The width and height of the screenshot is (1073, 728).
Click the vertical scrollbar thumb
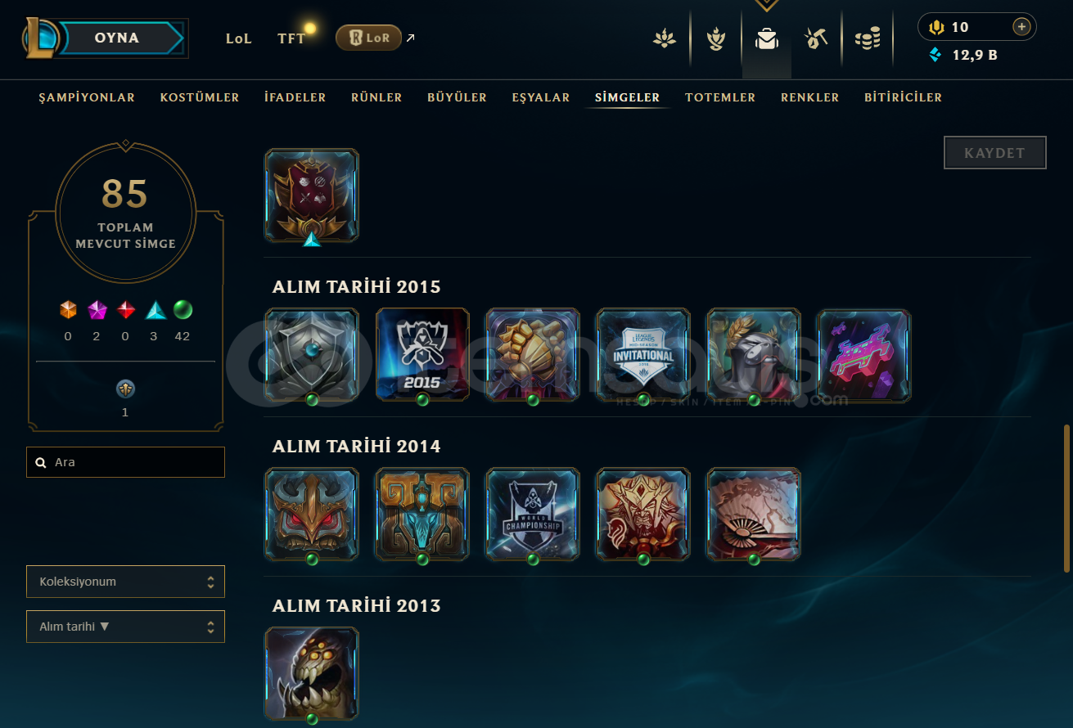[x=1067, y=498]
